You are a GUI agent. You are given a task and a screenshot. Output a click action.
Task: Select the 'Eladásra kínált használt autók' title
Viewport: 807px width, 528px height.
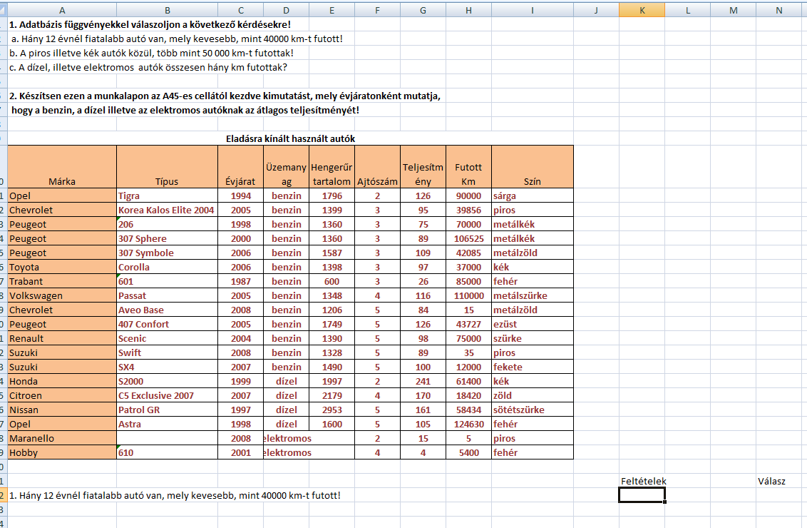point(290,138)
